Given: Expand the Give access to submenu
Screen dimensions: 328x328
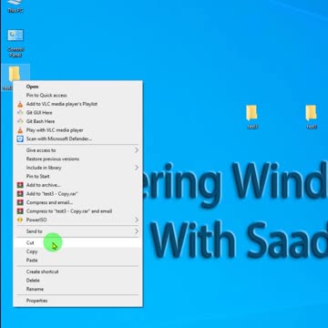Looking at the screenshot, I should [x=77, y=150].
